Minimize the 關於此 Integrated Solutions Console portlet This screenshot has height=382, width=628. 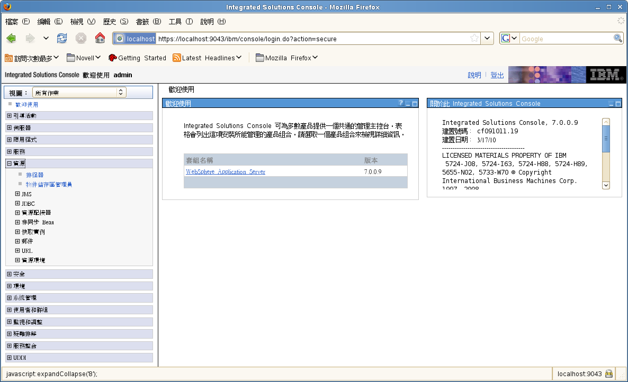[x=611, y=104]
